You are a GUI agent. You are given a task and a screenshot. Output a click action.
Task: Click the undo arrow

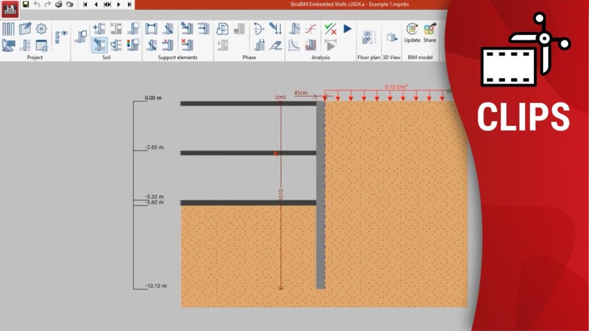tap(36, 4)
